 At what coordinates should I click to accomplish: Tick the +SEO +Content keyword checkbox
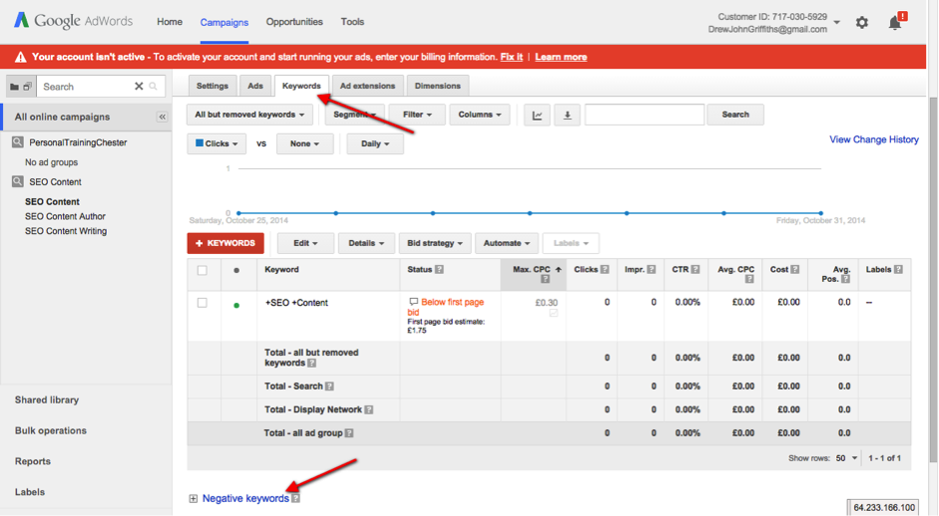pyautogui.click(x=203, y=303)
